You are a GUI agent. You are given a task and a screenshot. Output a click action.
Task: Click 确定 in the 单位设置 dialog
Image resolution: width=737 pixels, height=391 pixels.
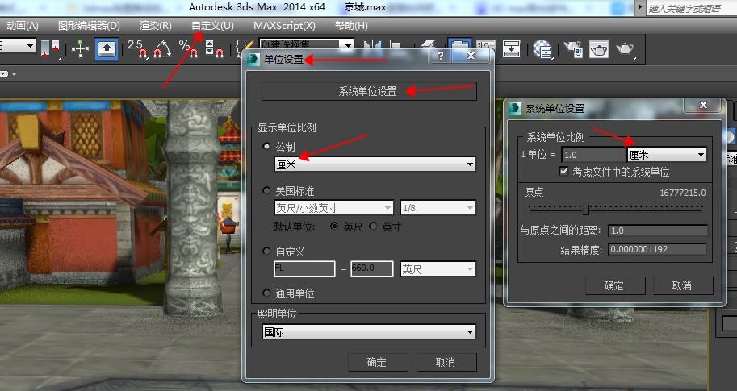378,362
